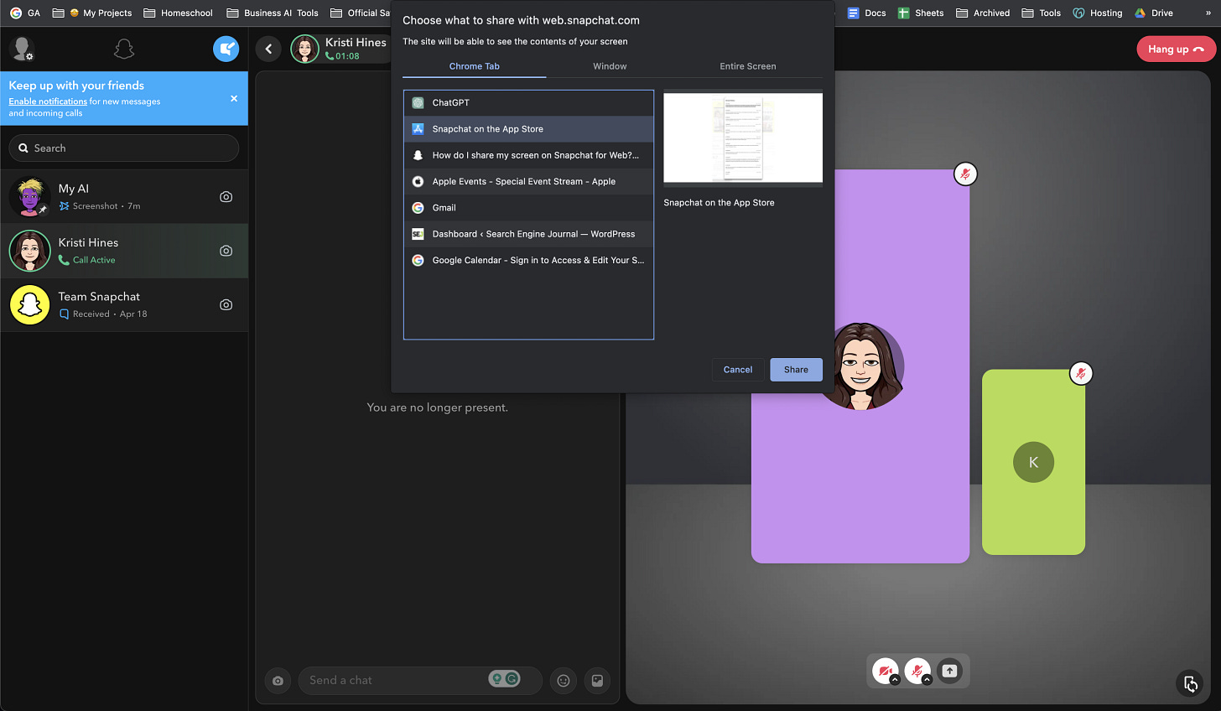The height and width of the screenshot is (711, 1221).
Task: Select Dashboard Search Engine Journal WordPress tab
Action: click(528, 234)
